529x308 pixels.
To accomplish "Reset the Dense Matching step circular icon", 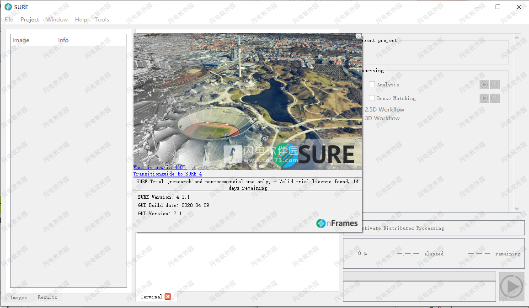I will click(495, 98).
